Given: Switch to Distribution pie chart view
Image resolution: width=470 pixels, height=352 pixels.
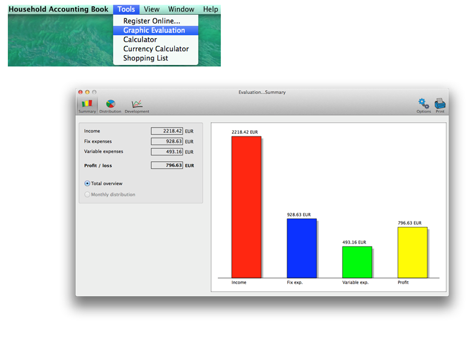Looking at the screenshot, I should pyautogui.click(x=110, y=105).
